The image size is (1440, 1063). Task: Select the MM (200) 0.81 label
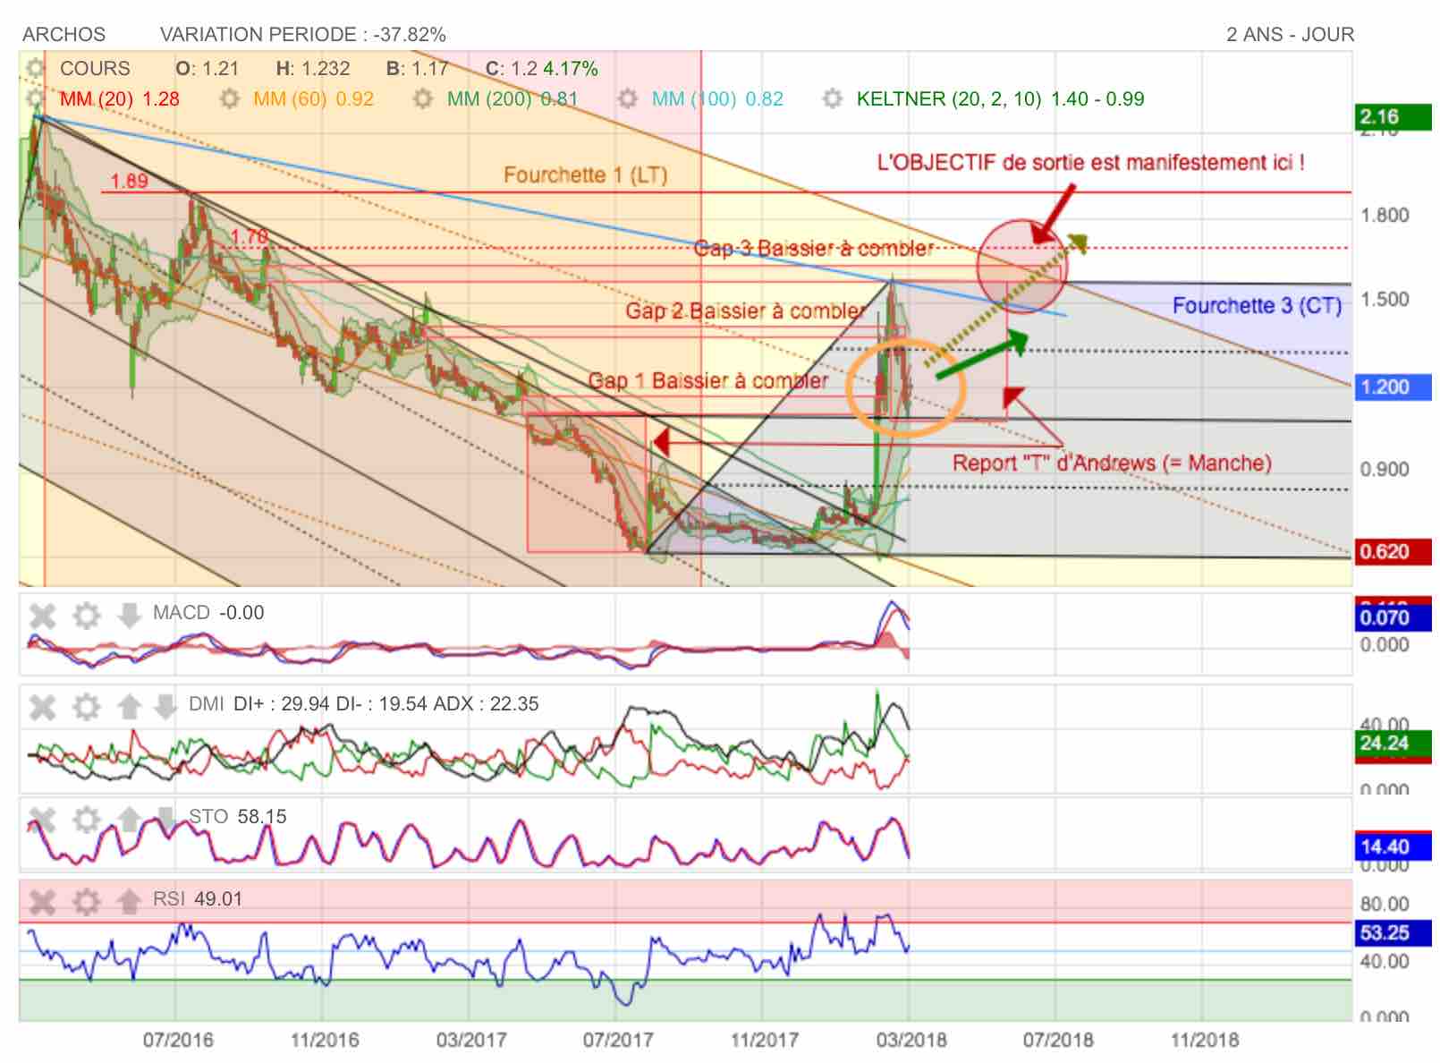(x=512, y=98)
